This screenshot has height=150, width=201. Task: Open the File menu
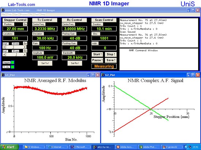(x=3, y=15)
